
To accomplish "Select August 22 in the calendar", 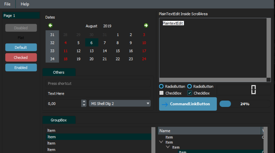I will click(x=118, y=59).
